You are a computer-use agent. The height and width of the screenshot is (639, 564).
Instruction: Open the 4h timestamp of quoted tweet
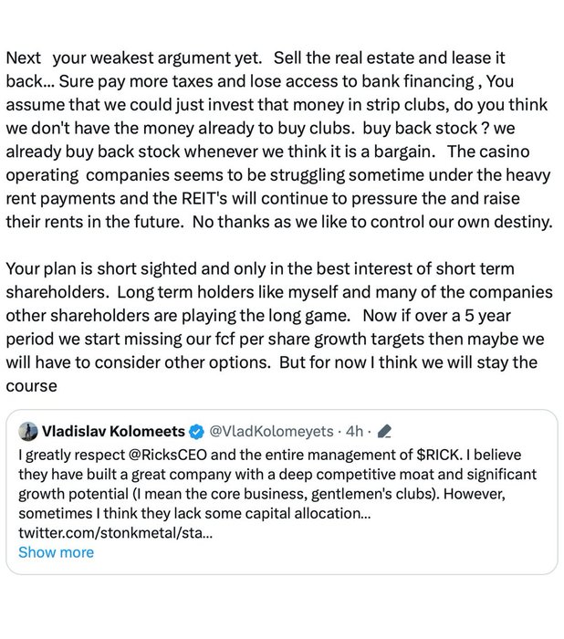(354, 431)
